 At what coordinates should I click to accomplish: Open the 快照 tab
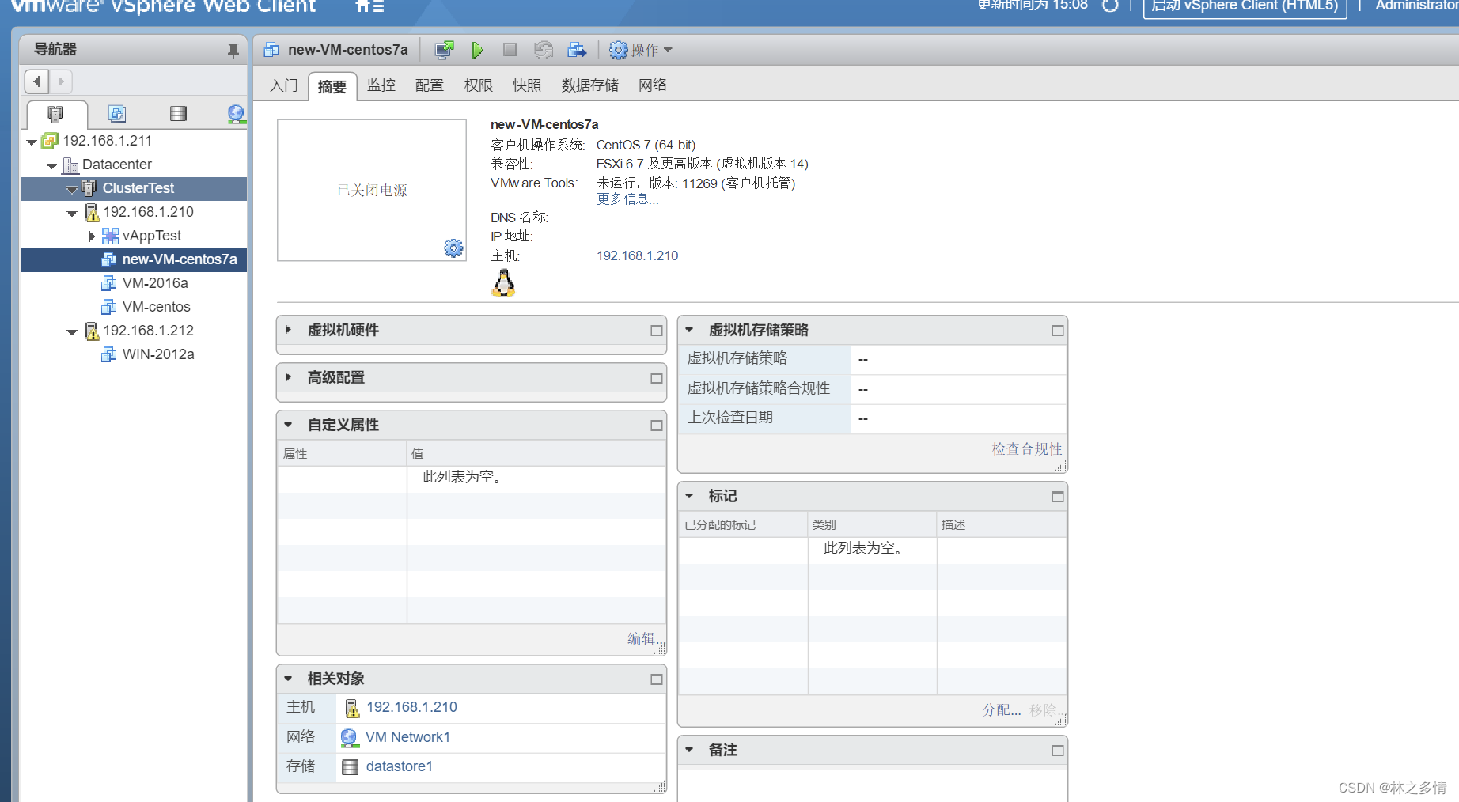[x=527, y=85]
